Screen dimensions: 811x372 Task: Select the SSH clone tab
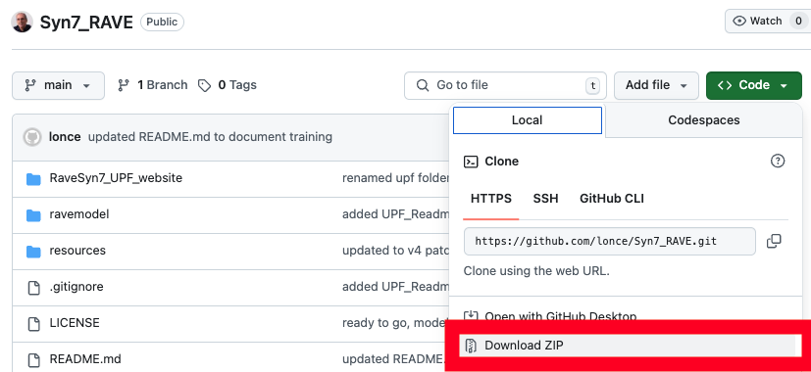click(545, 199)
